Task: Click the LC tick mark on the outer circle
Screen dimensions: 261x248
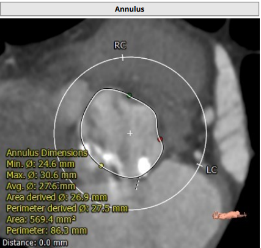Action: point(200,165)
